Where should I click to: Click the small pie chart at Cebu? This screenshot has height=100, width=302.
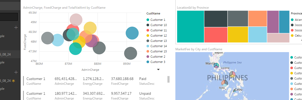coord(234,90)
